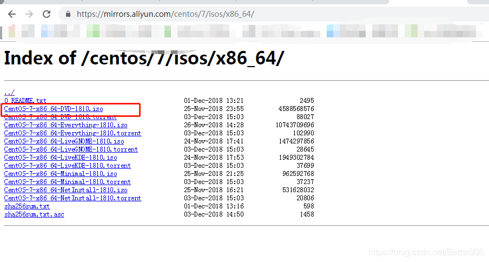Click the date 24-Nov-2018 17:41
The image size is (489, 262).
click(x=214, y=141)
